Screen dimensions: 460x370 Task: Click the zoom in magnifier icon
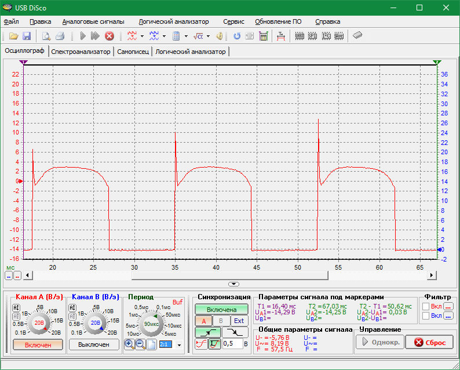(129, 344)
